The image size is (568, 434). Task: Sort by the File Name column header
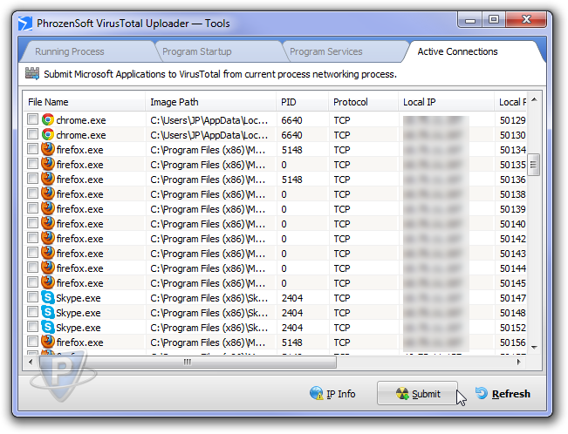[x=83, y=102]
